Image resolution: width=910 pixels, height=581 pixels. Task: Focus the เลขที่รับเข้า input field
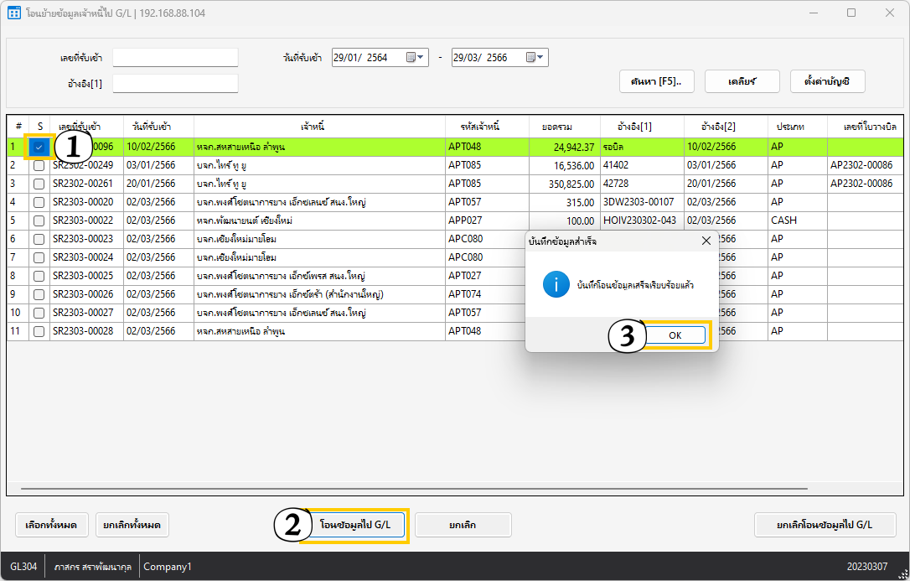175,58
